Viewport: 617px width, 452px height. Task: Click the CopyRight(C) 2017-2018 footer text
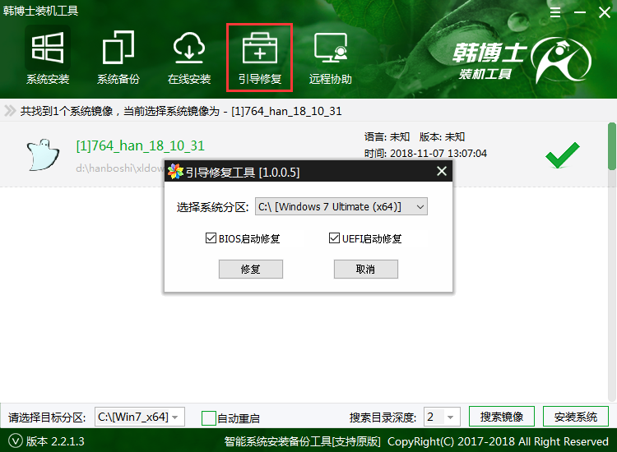[x=498, y=441]
